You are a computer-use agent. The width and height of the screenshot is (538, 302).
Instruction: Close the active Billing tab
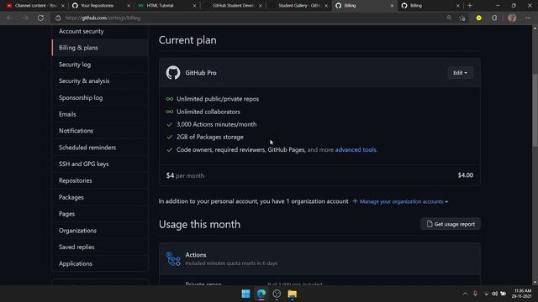(x=392, y=6)
